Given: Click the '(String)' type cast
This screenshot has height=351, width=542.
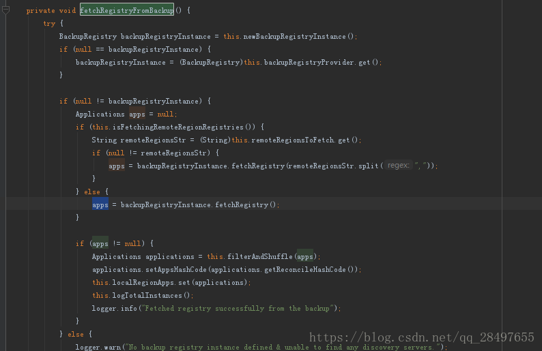Looking at the screenshot, I should click(x=215, y=140).
